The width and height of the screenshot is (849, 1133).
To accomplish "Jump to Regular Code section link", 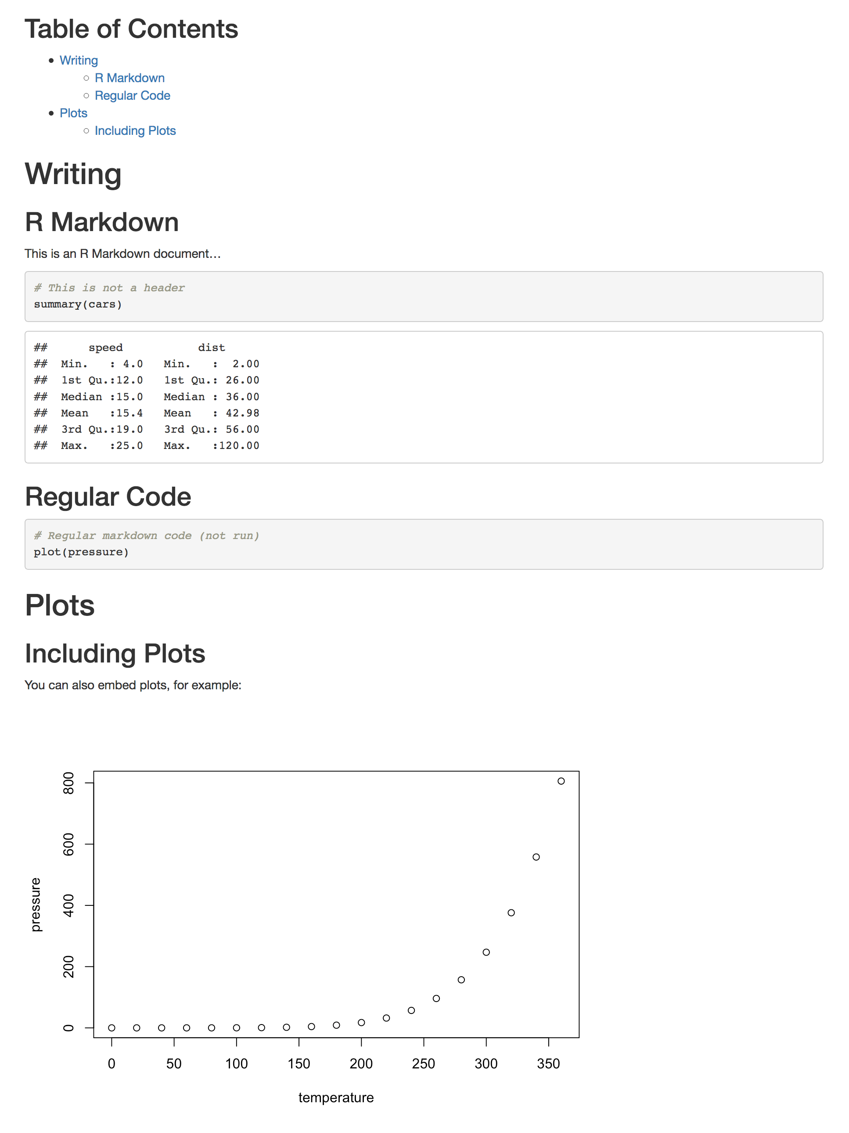I will click(x=132, y=95).
